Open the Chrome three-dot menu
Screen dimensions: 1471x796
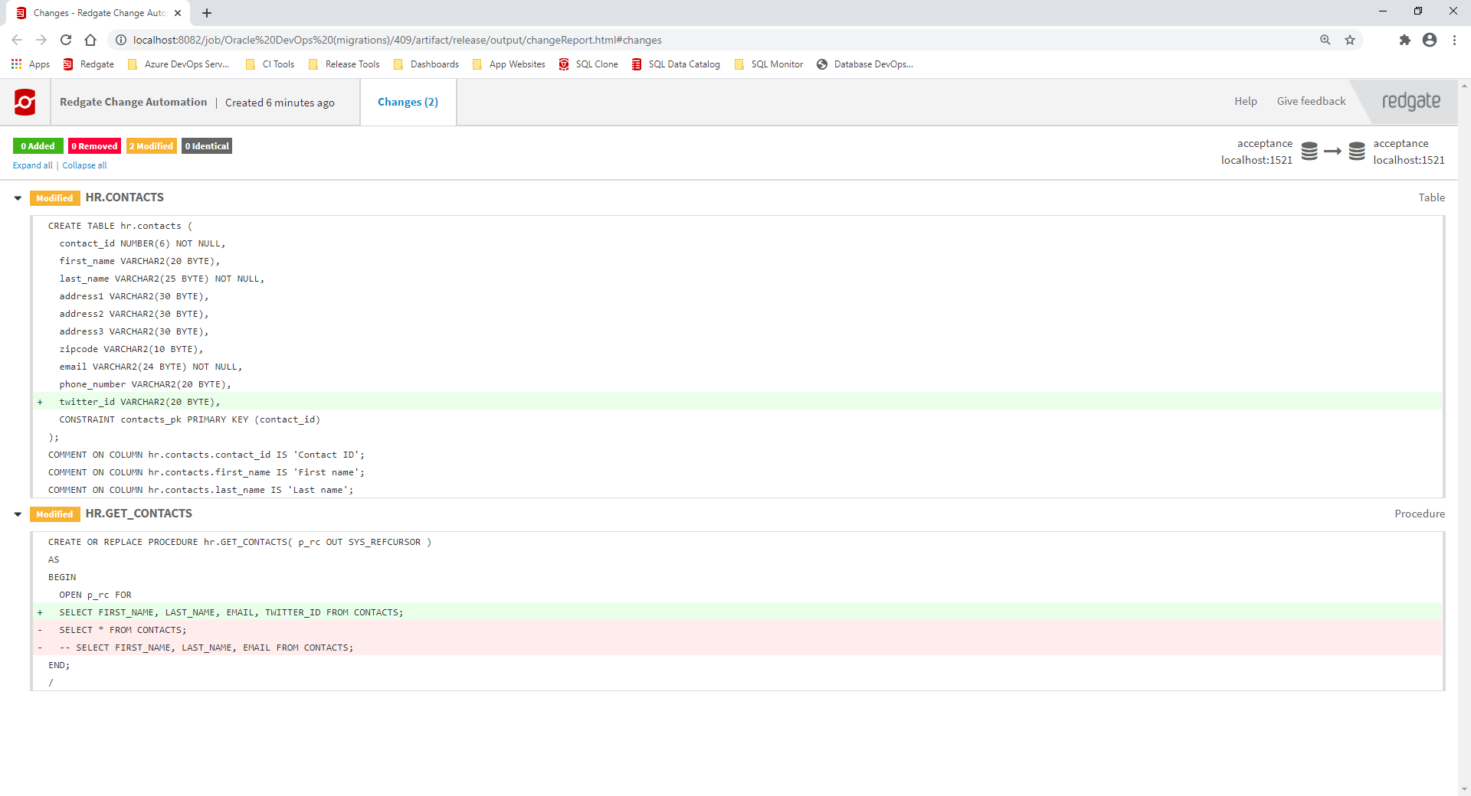click(1454, 40)
